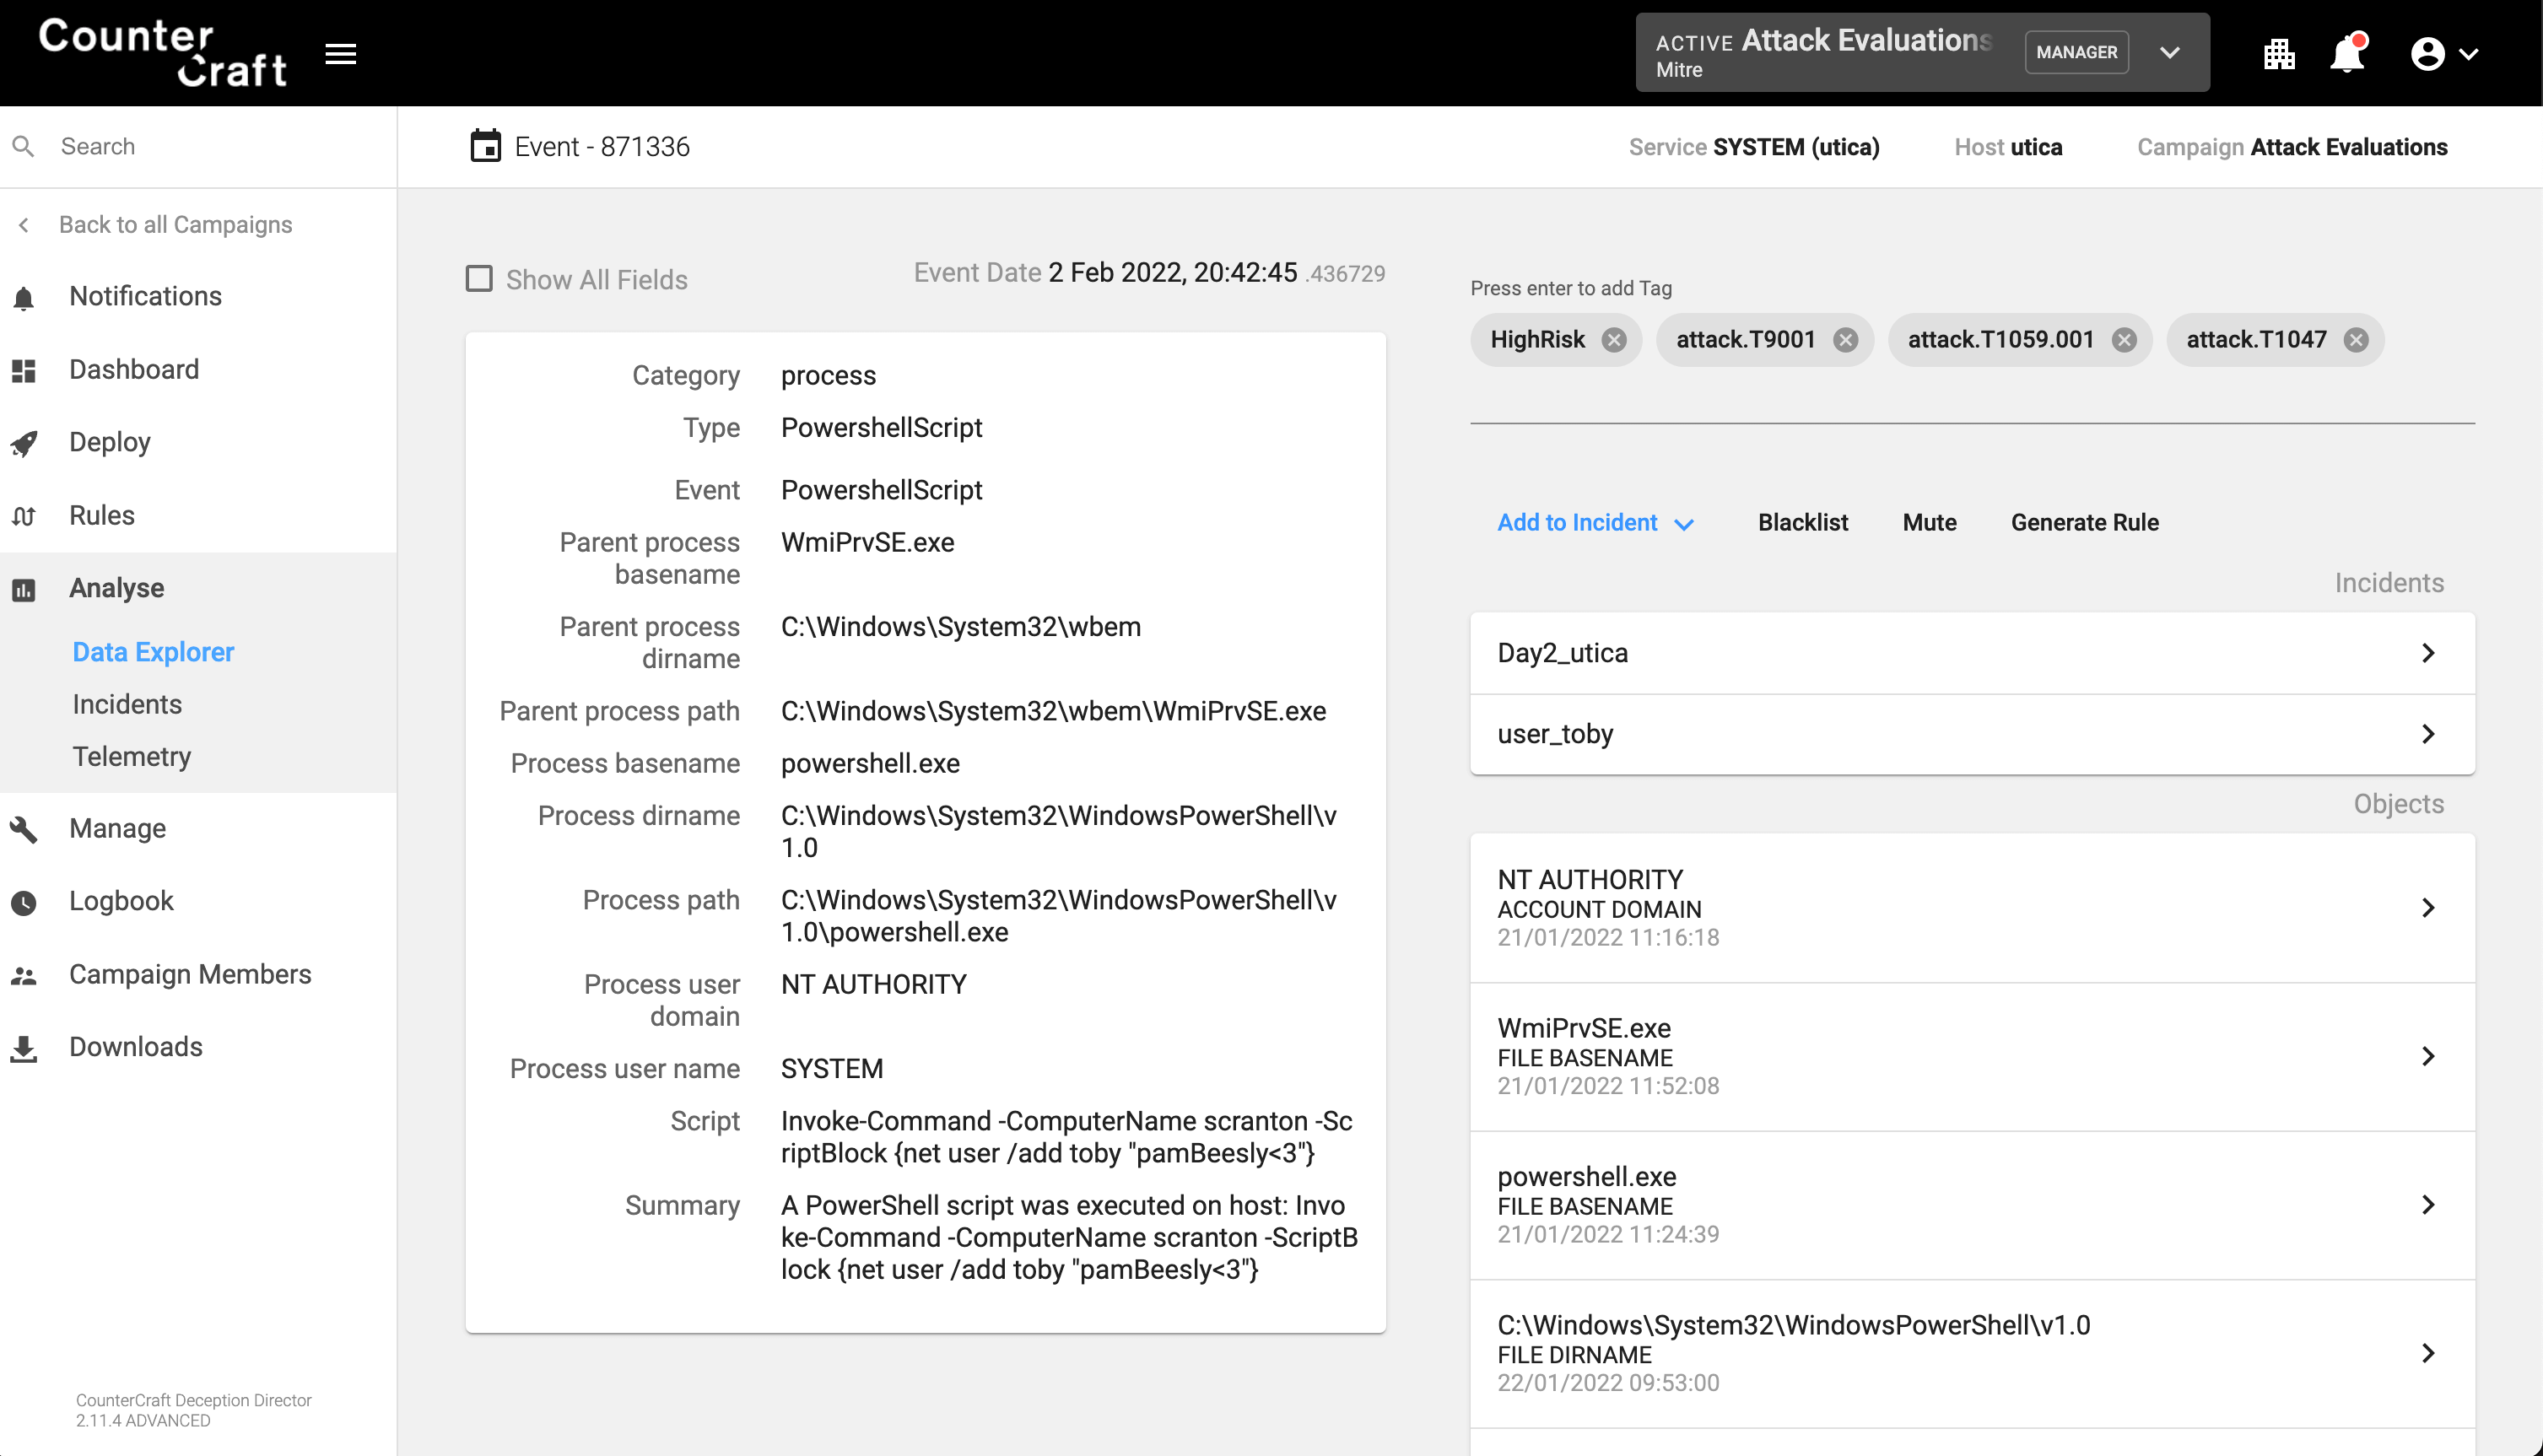Click the Event Date value
Viewport: 2543px width, 1456px height.
(1216, 273)
